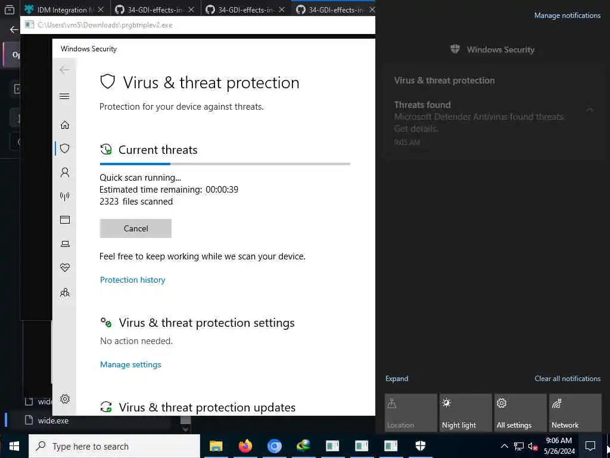Click the prgbtriplev2.exe path title bar

tap(198, 25)
